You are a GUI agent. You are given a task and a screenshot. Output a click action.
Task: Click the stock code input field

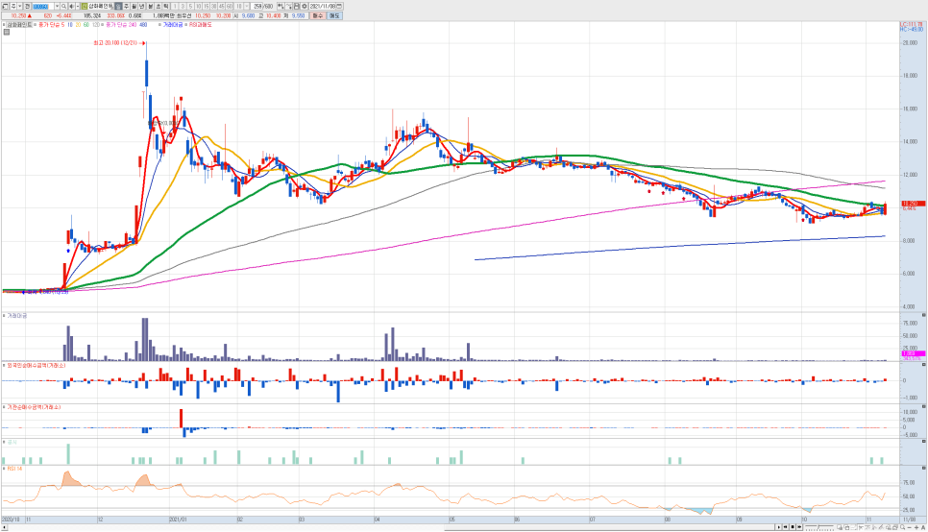[x=43, y=6]
